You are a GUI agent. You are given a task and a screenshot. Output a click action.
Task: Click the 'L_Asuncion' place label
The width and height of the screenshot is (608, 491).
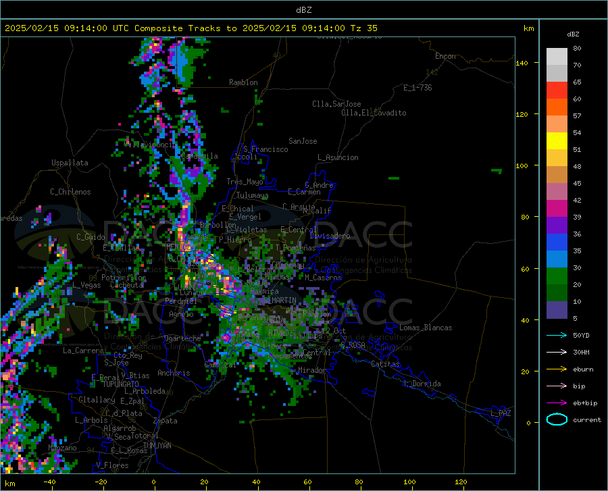[x=338, y=157]
